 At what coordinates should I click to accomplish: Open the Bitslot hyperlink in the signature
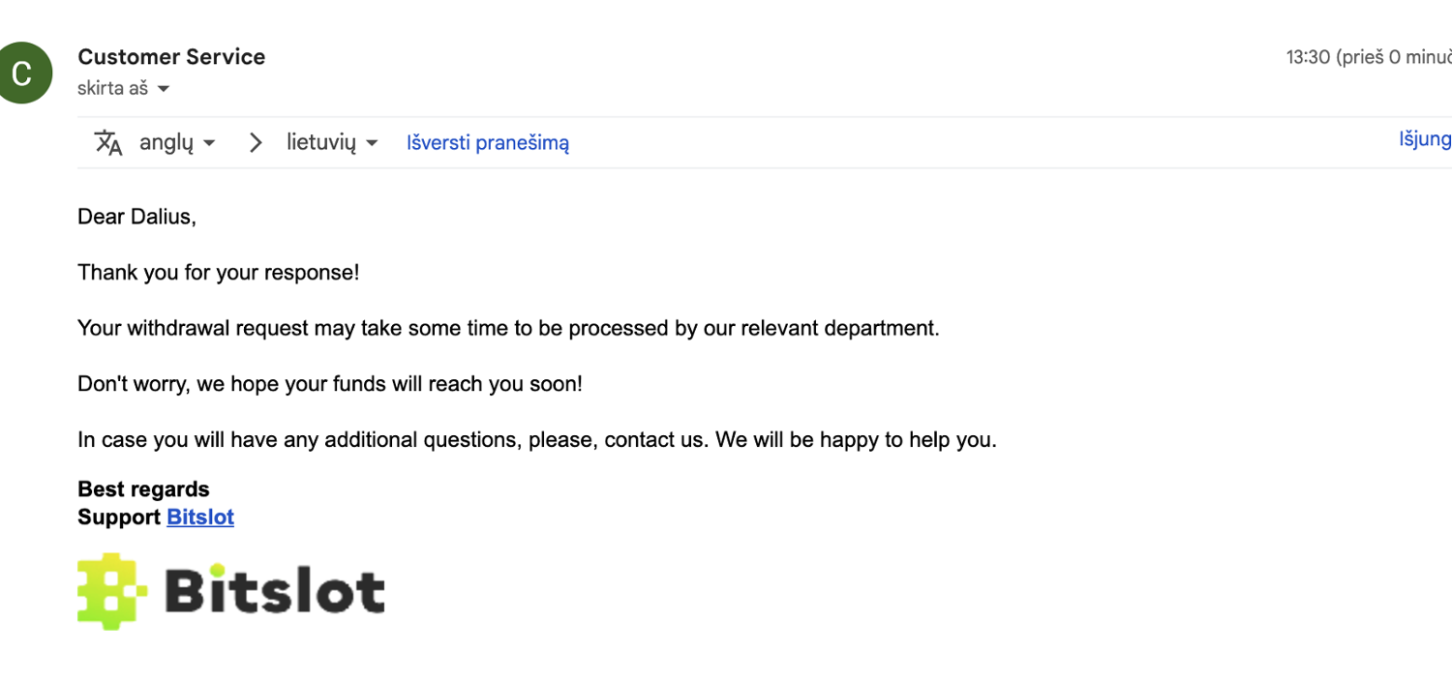coord(200,517)
